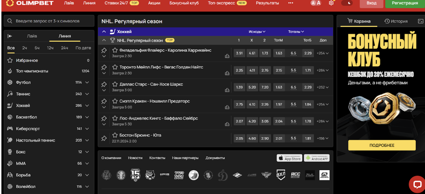Click the Hardcore partner logo
The height and width of the screenshot is (194, 425).
point(165,175)
